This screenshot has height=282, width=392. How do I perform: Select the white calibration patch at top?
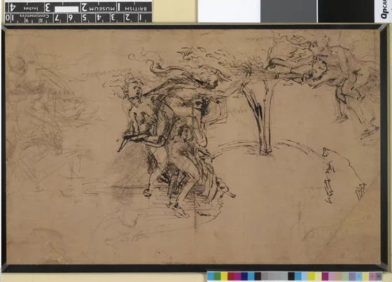(x=230, y=11)
